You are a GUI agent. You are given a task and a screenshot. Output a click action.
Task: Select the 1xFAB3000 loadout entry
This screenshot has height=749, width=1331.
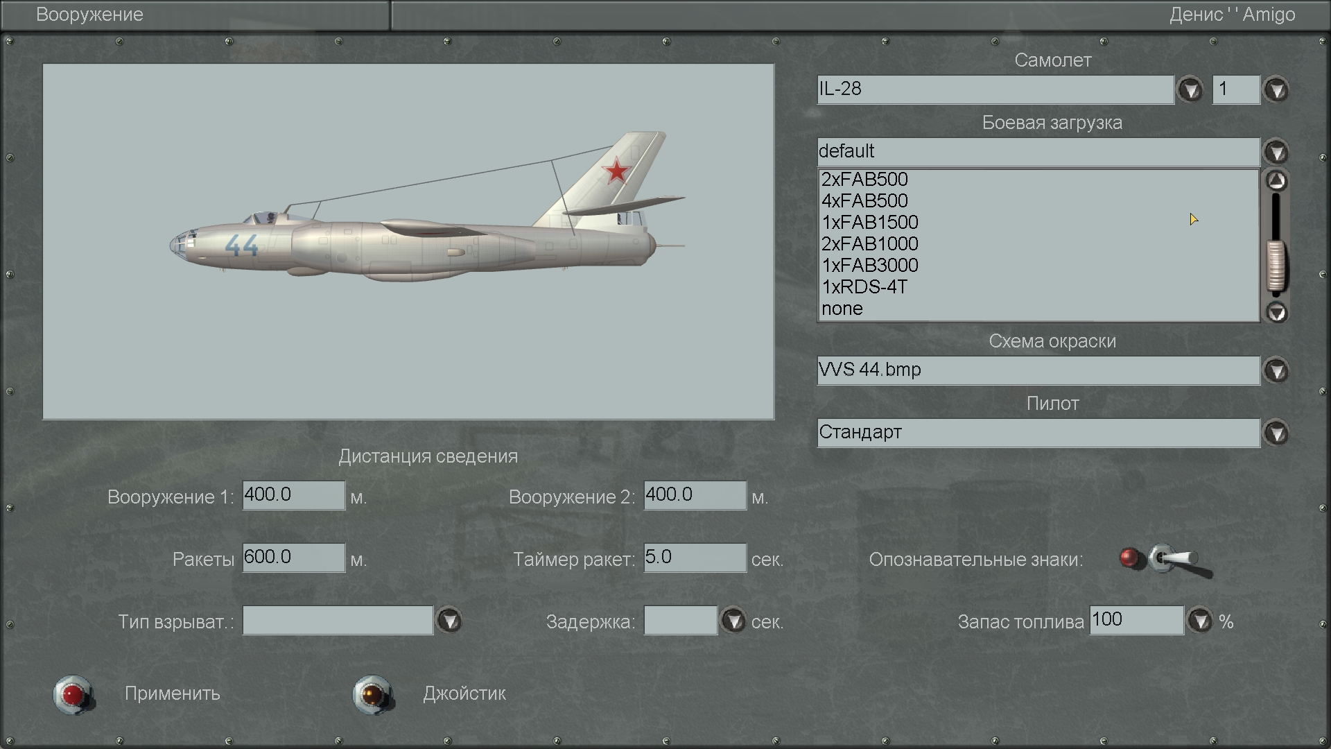[x=869, y=266]
